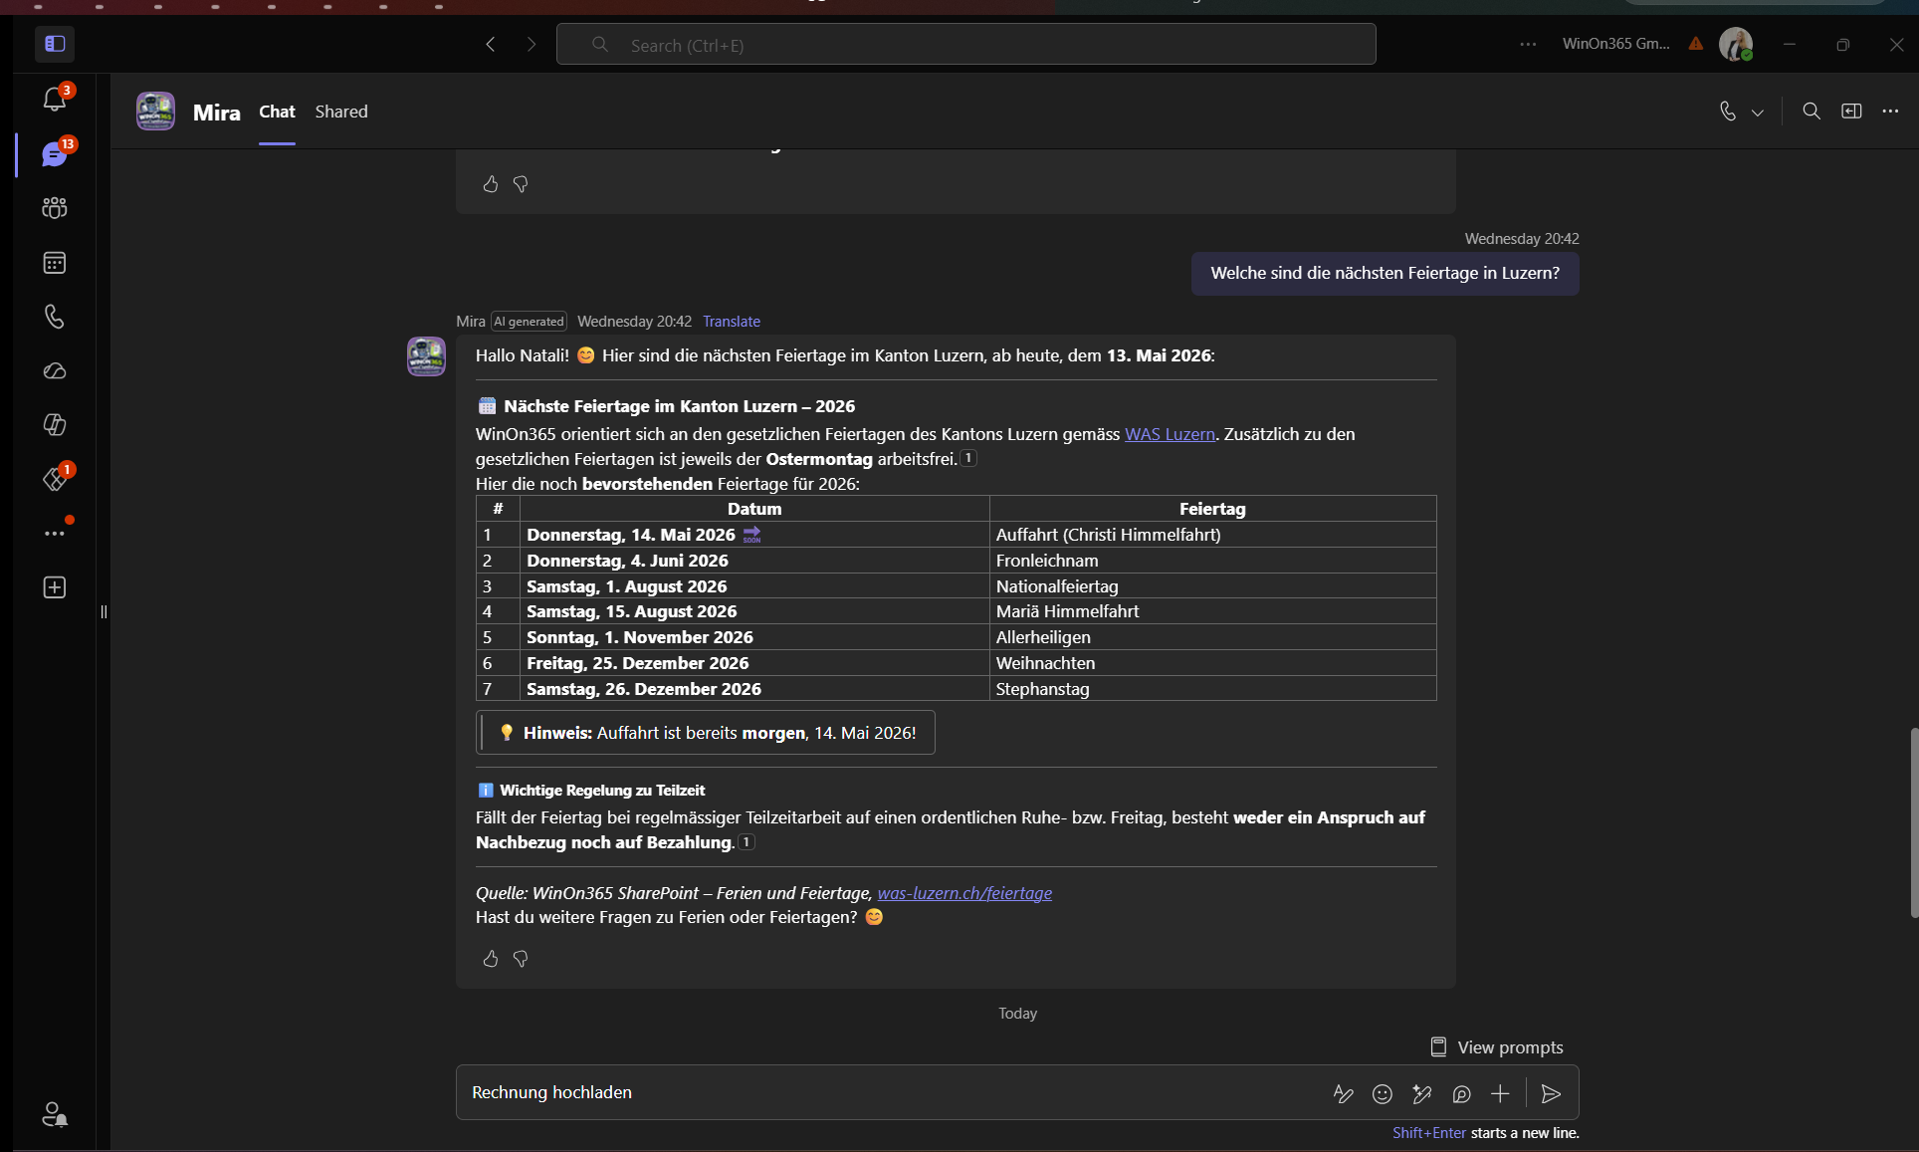Open the text formatting options icon

[x=1343, y=1094]
